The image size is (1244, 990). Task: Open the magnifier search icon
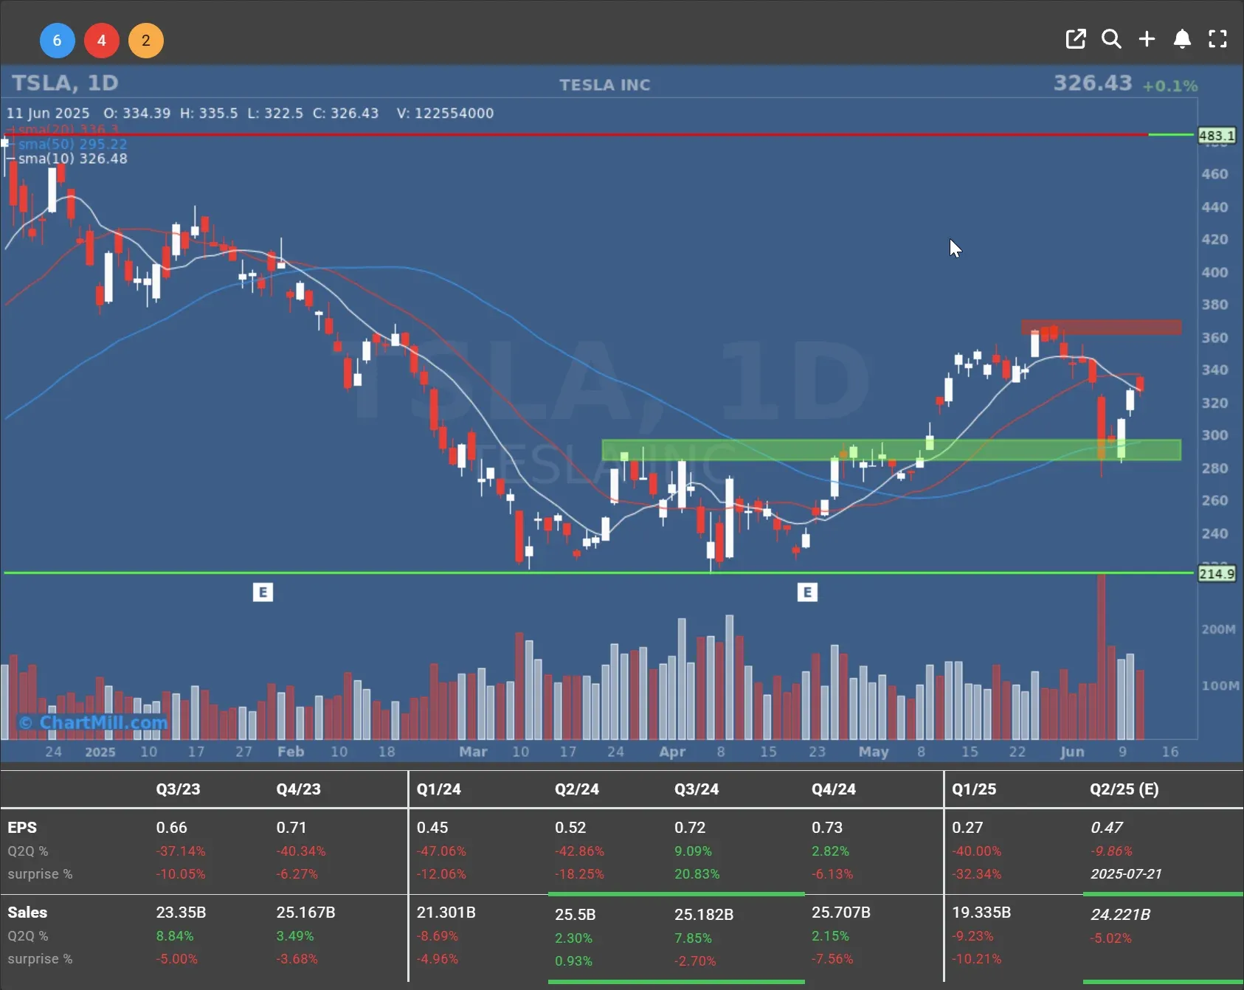click(x=1111, y=39)
